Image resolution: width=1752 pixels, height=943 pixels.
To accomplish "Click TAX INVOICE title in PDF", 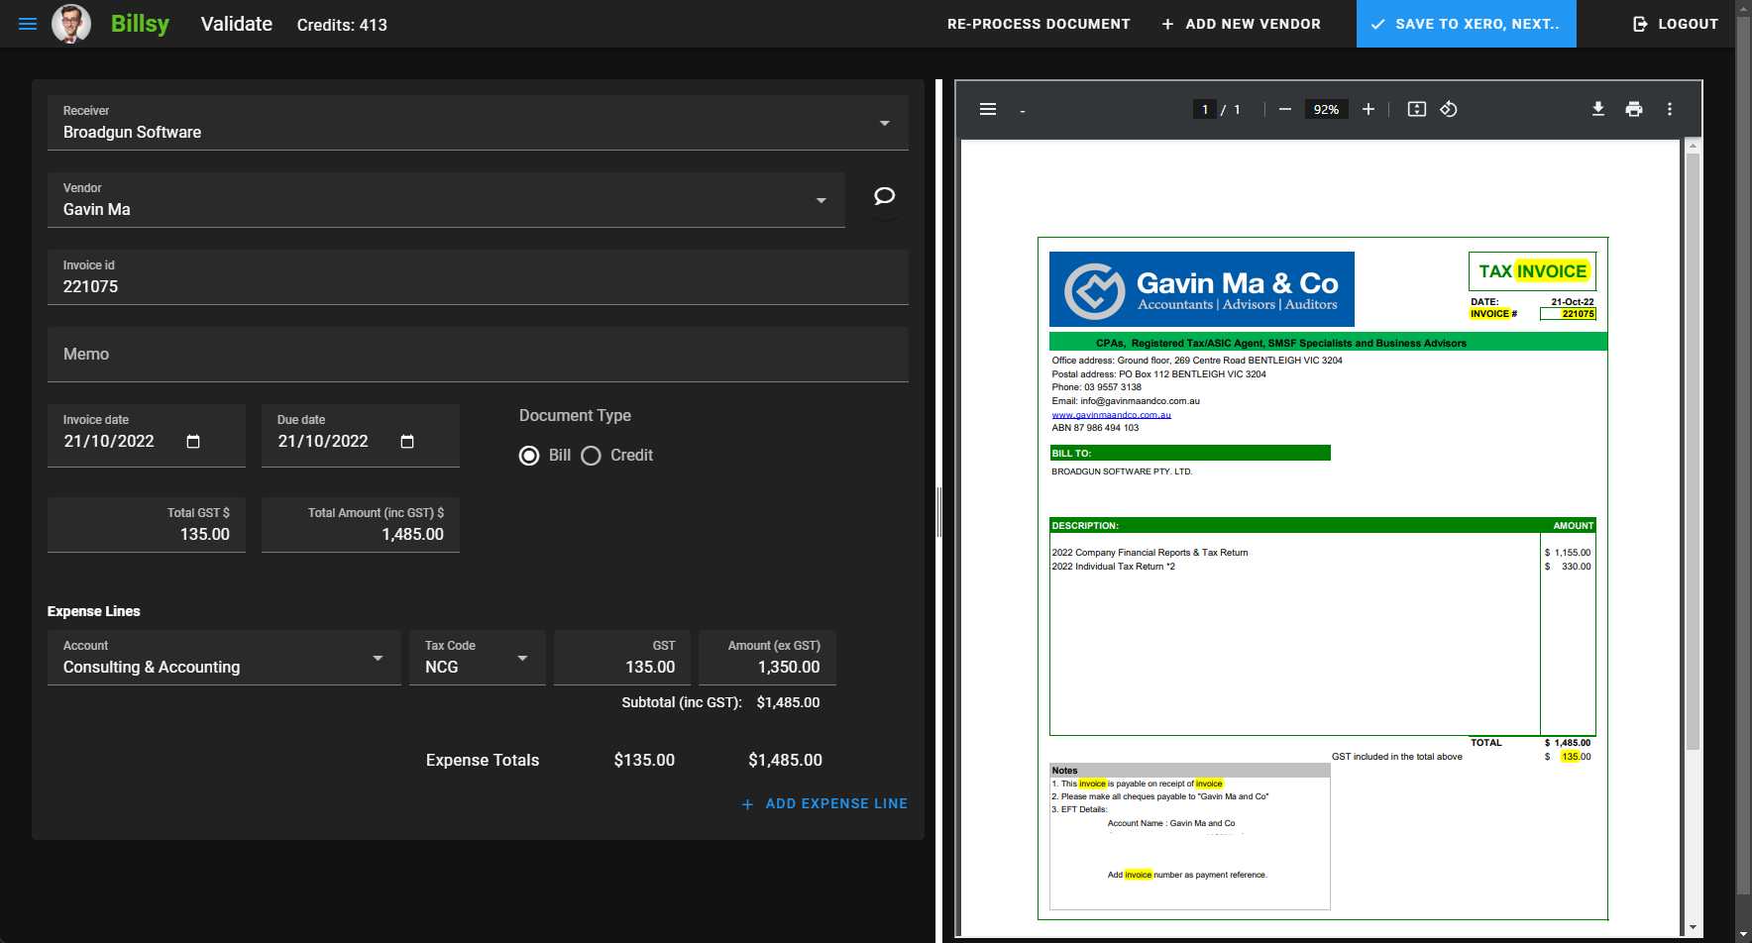I will [1532, 271].
